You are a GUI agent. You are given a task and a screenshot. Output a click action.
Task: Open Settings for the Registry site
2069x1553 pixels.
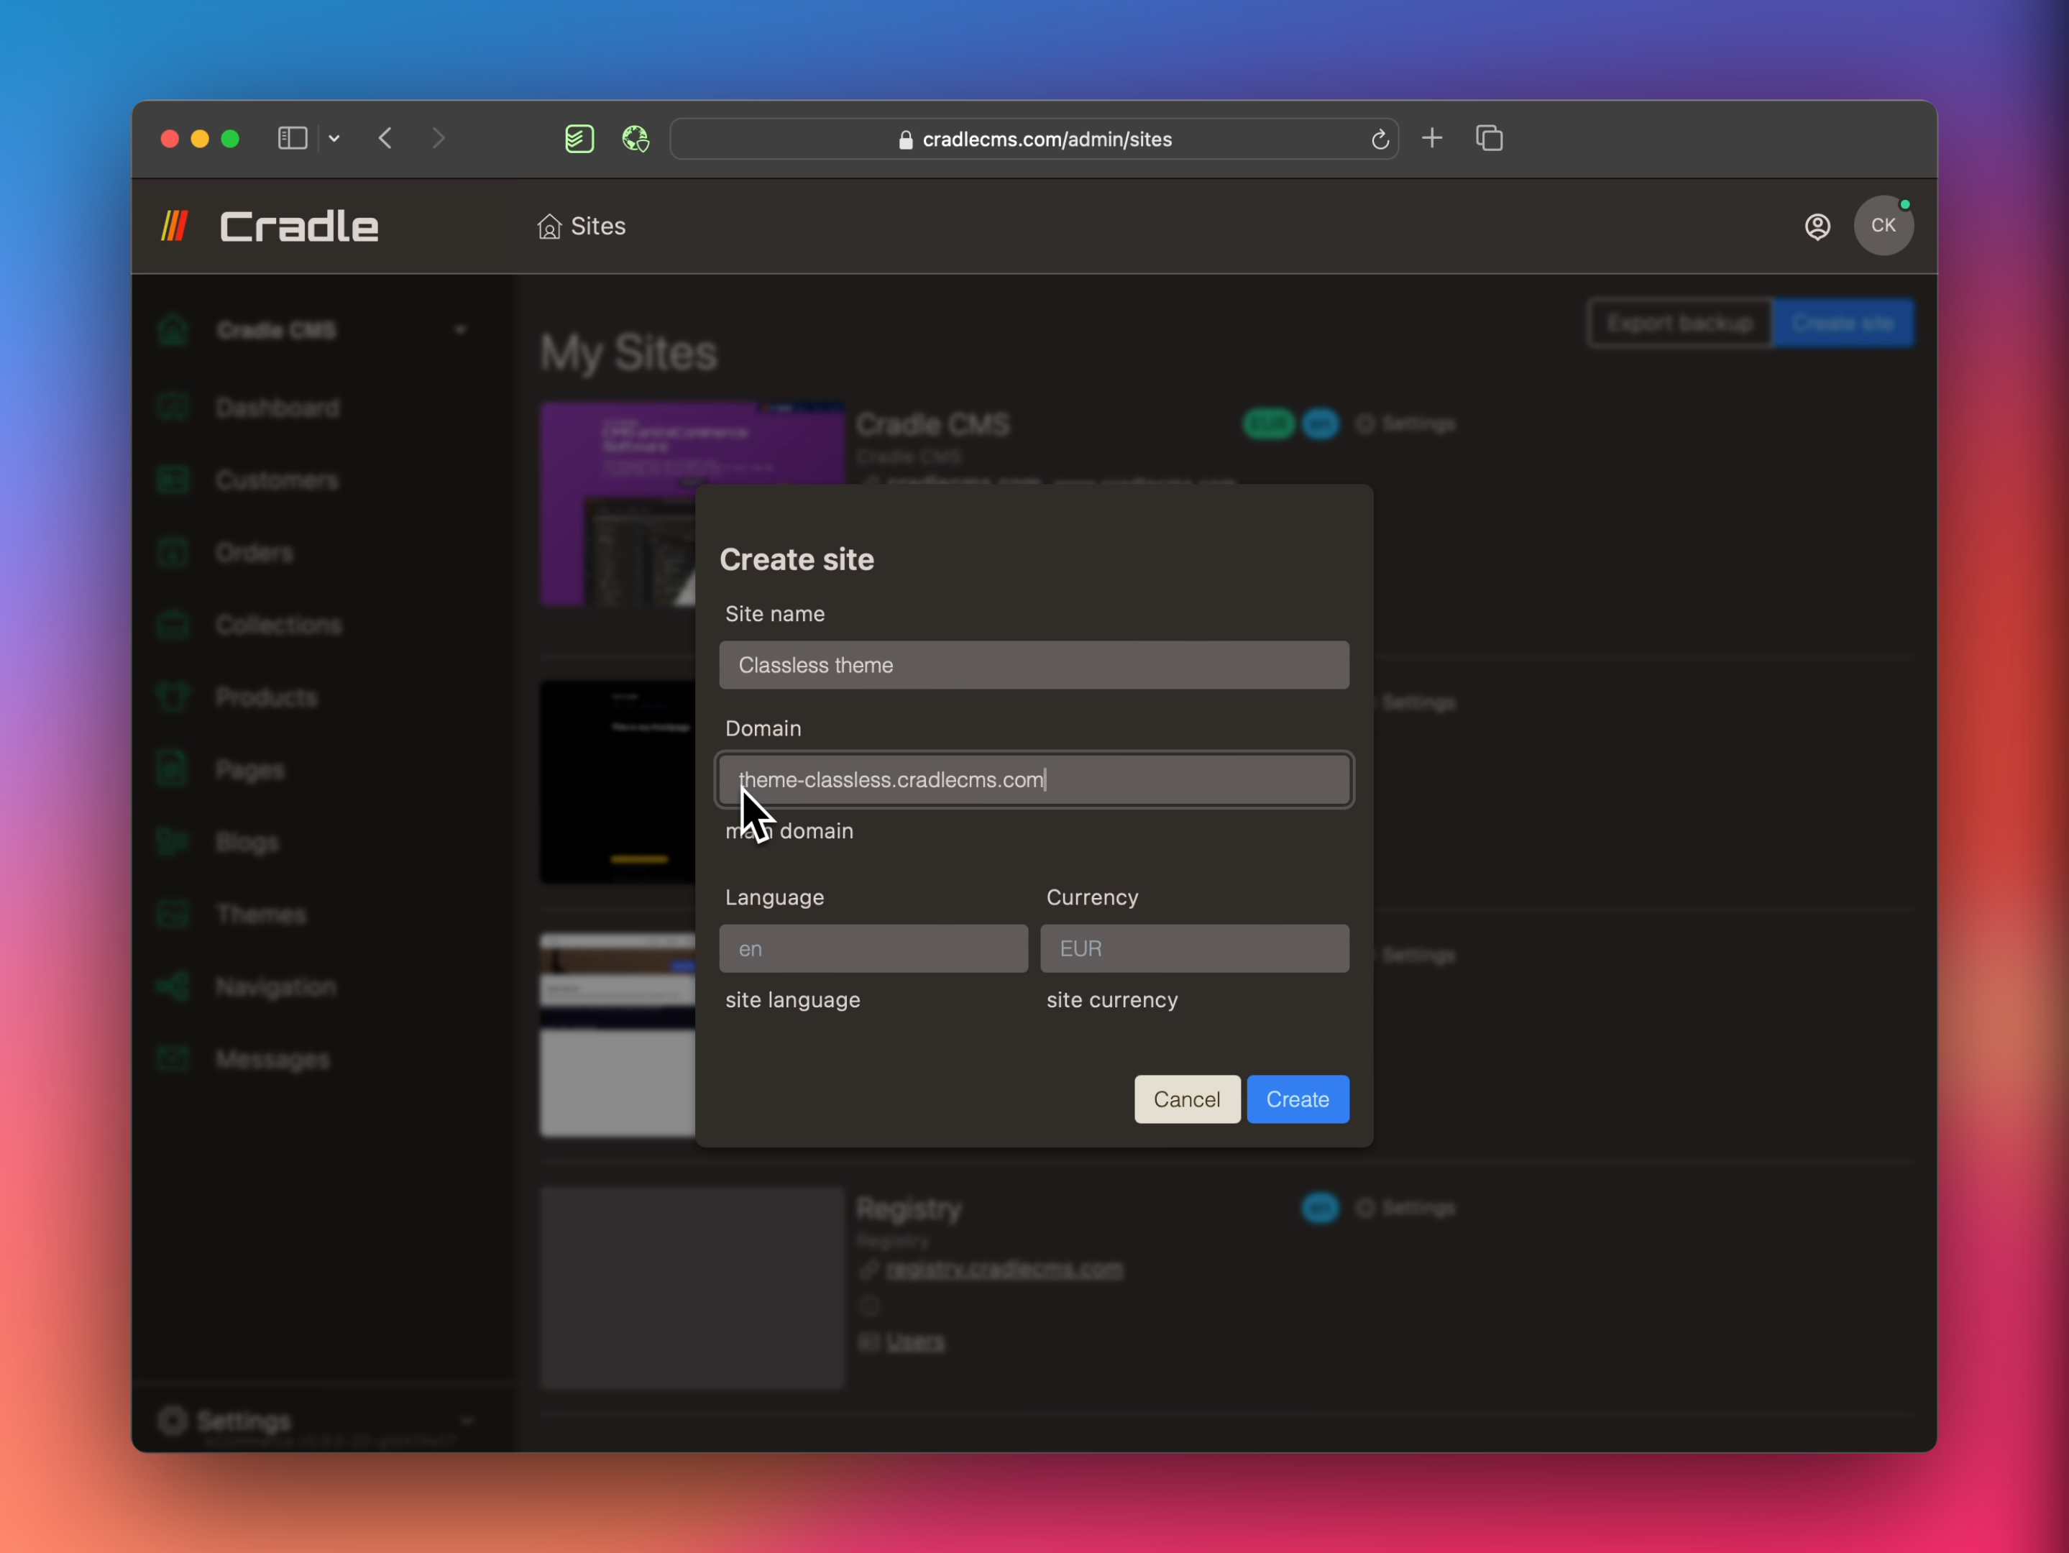pos(1406,1209)
